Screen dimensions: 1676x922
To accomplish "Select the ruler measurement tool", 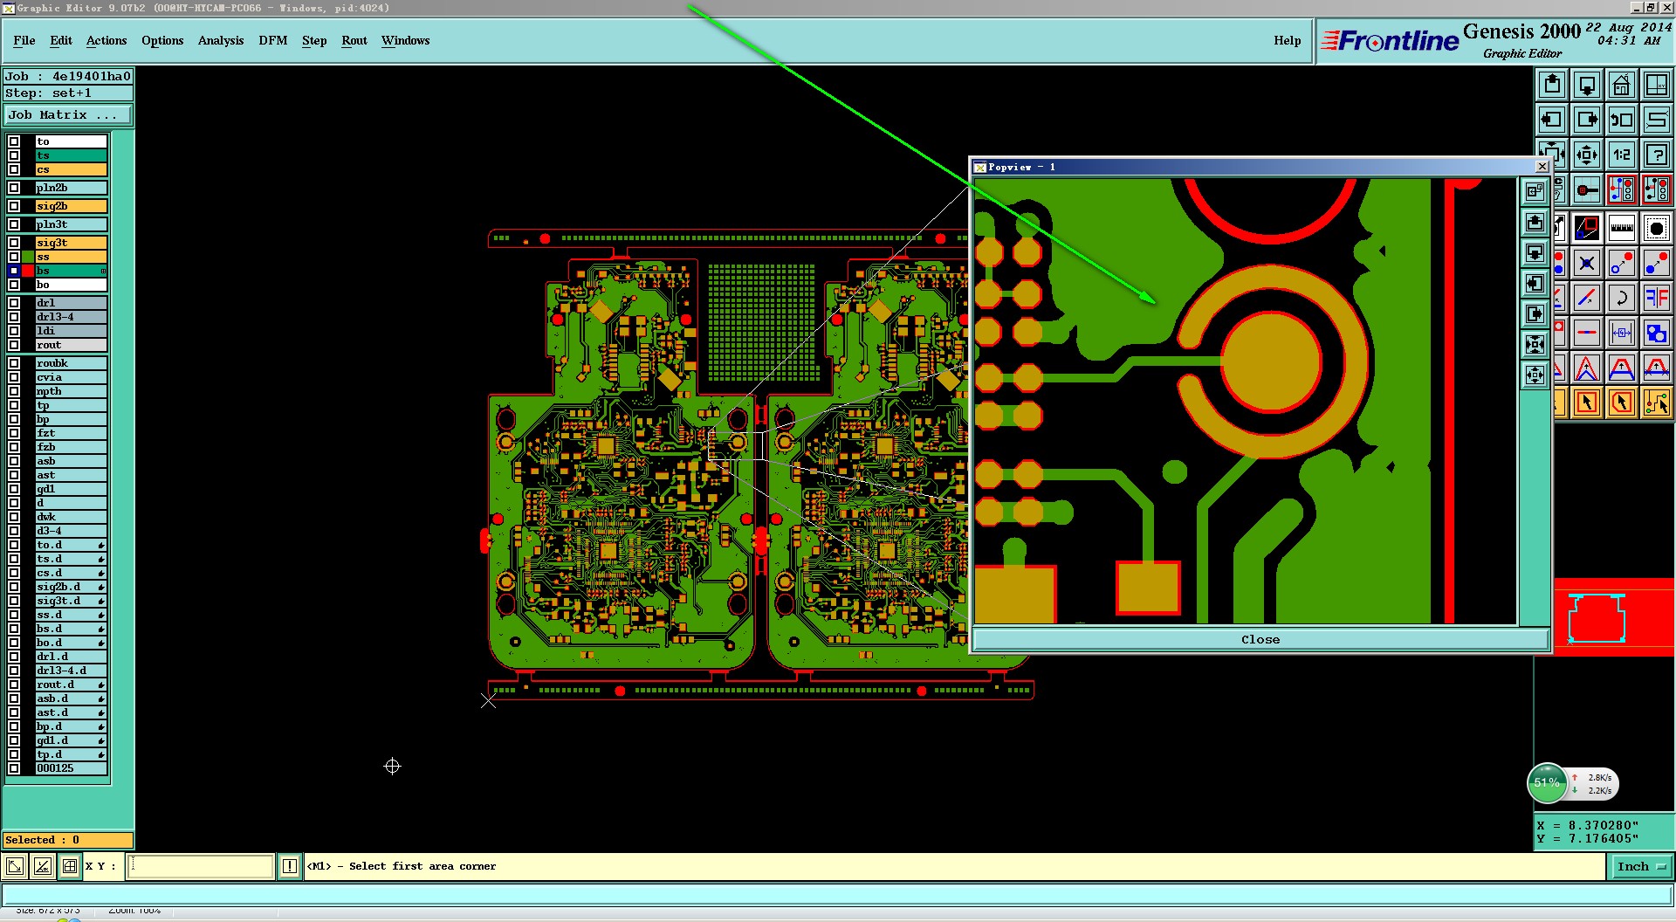I will (1622, 228).
